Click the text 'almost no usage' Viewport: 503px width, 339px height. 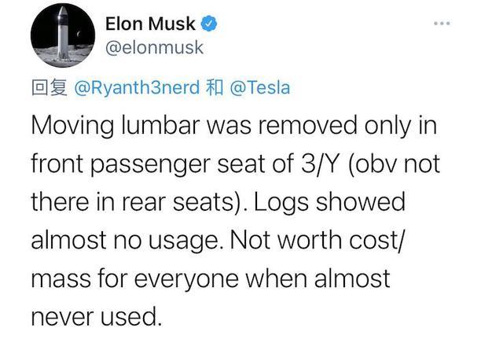(127, 241)
